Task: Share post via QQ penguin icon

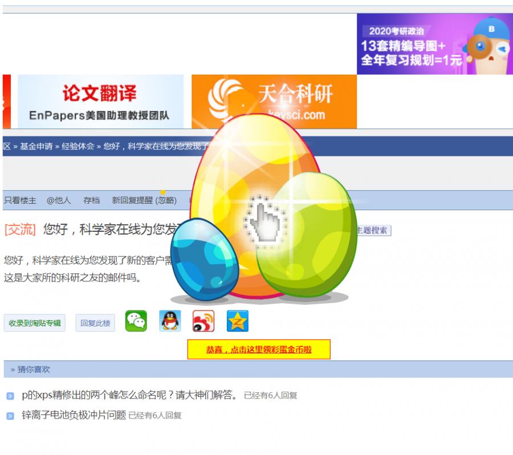Action: [170, 321]
